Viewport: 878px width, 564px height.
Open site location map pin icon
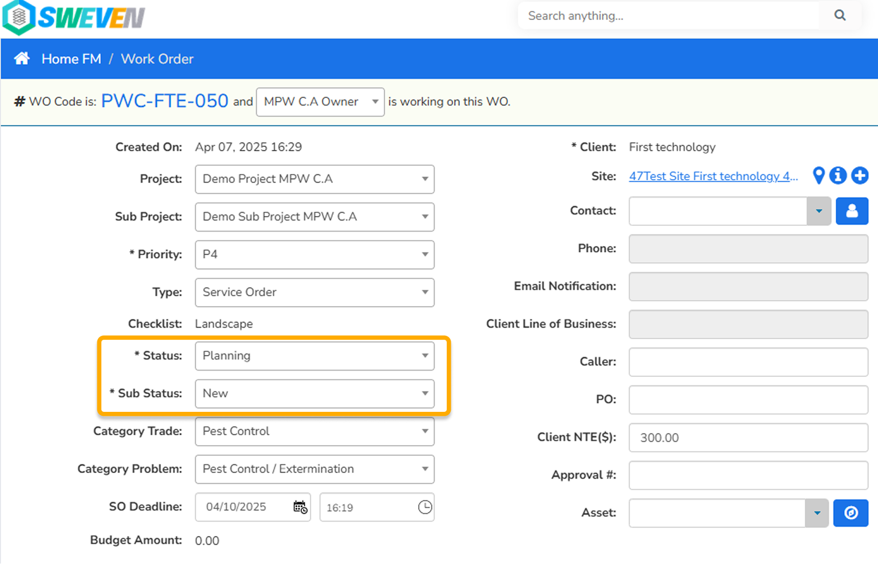point(819,176)
